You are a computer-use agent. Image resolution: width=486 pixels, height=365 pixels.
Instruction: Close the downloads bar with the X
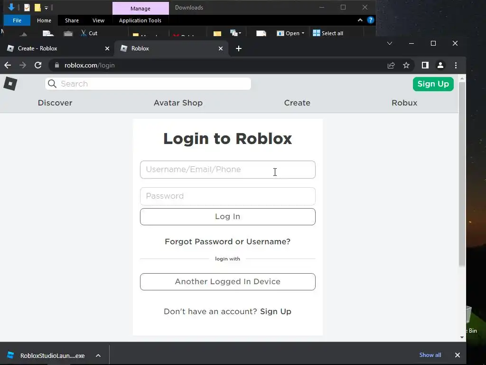(457, 355)
